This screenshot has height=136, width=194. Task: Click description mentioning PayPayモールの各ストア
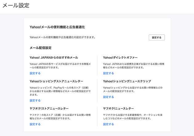[x=60, y=91]
